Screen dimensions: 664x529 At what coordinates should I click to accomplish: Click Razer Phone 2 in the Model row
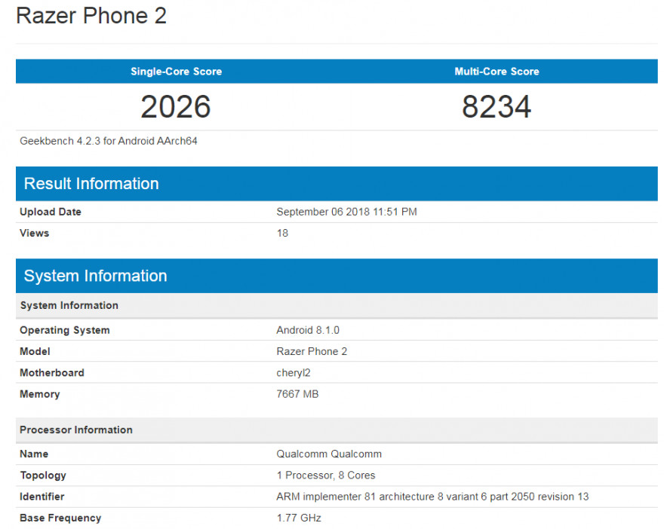point(312,351)
